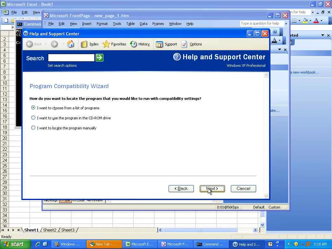
Task: Open FrontPage Insert menu
Action: [x=87, y=24]
